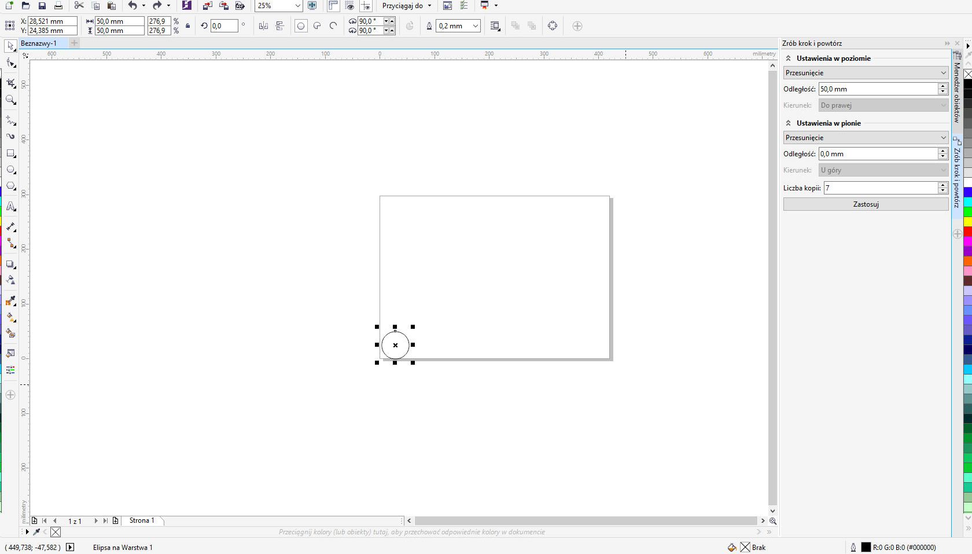This screenshot has width=972, height=554.
Task: Select the Text tool in the toolbox
Action: click(x=10, y=207)
